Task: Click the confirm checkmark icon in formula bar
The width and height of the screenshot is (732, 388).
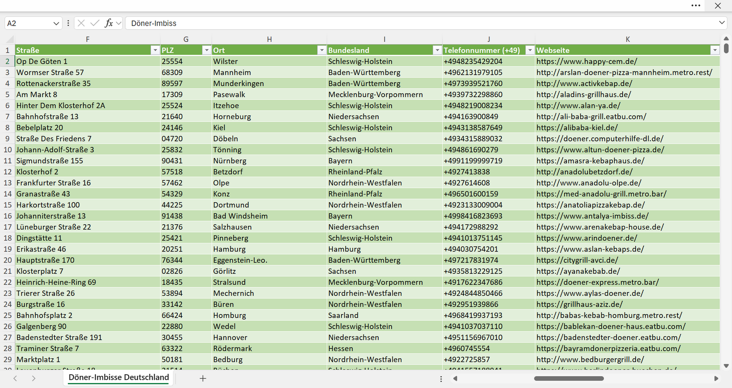Action: [x=95, y=23]
